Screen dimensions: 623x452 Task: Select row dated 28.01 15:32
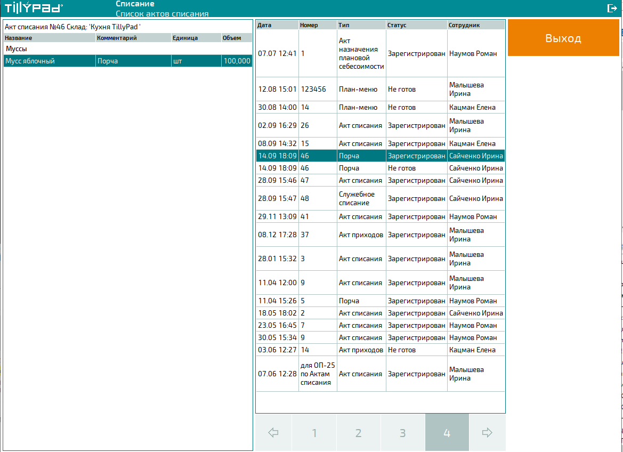point(380,259)
